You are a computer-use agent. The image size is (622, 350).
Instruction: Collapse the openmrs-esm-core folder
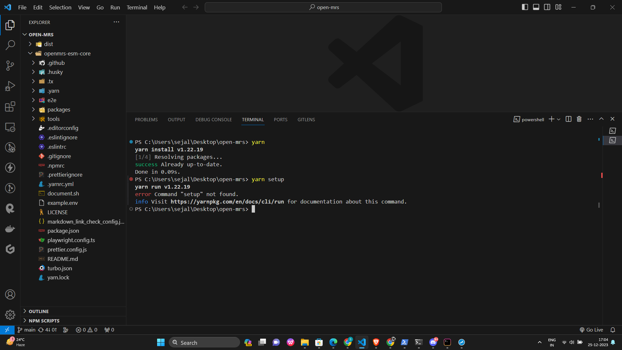[x=30, y=53]
